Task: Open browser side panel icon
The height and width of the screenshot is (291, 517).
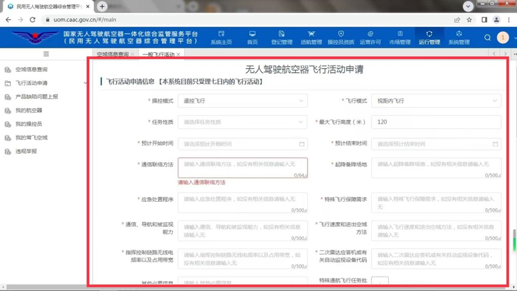Action: [x=484, y=20]
